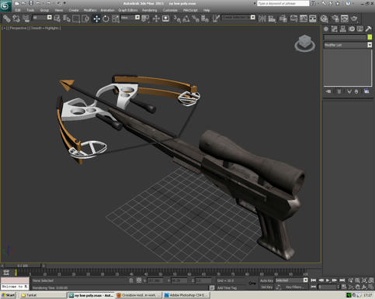Open the 3ds Max application button menu
This screenshot has width=375, height=299.
pos(5,5)
